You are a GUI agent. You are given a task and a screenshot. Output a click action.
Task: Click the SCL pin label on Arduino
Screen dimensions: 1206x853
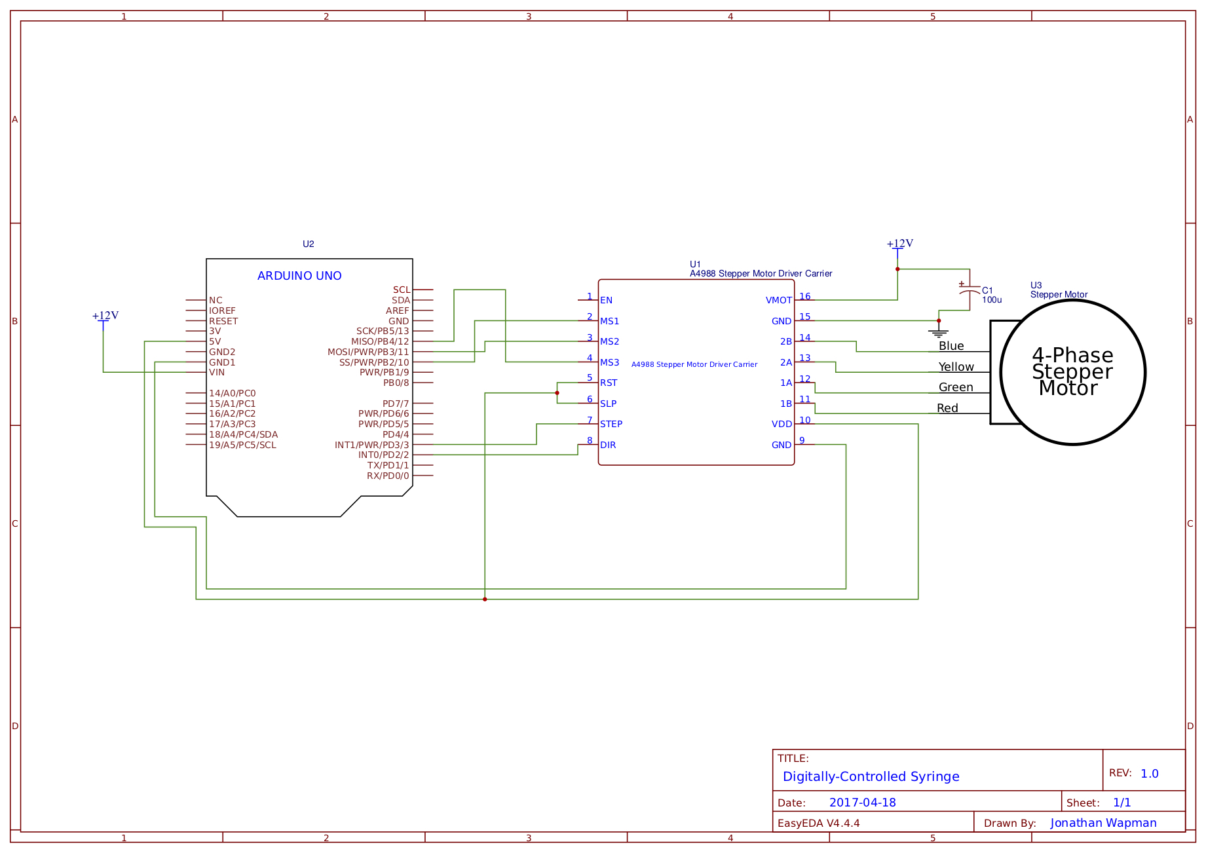coord(402,290)
